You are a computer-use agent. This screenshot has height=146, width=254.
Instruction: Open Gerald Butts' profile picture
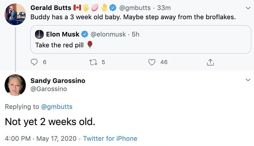click(x=15, y=14)
